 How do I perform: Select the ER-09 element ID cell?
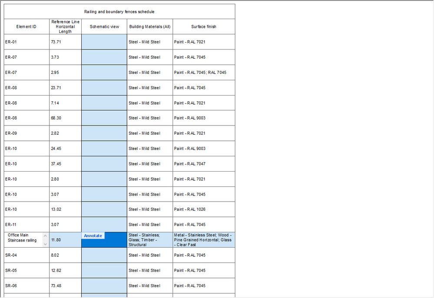coord(27,133)
